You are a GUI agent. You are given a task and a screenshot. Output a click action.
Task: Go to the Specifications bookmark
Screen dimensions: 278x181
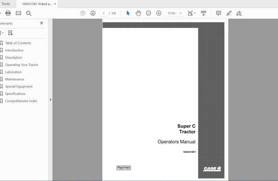(x=15, y=94)
